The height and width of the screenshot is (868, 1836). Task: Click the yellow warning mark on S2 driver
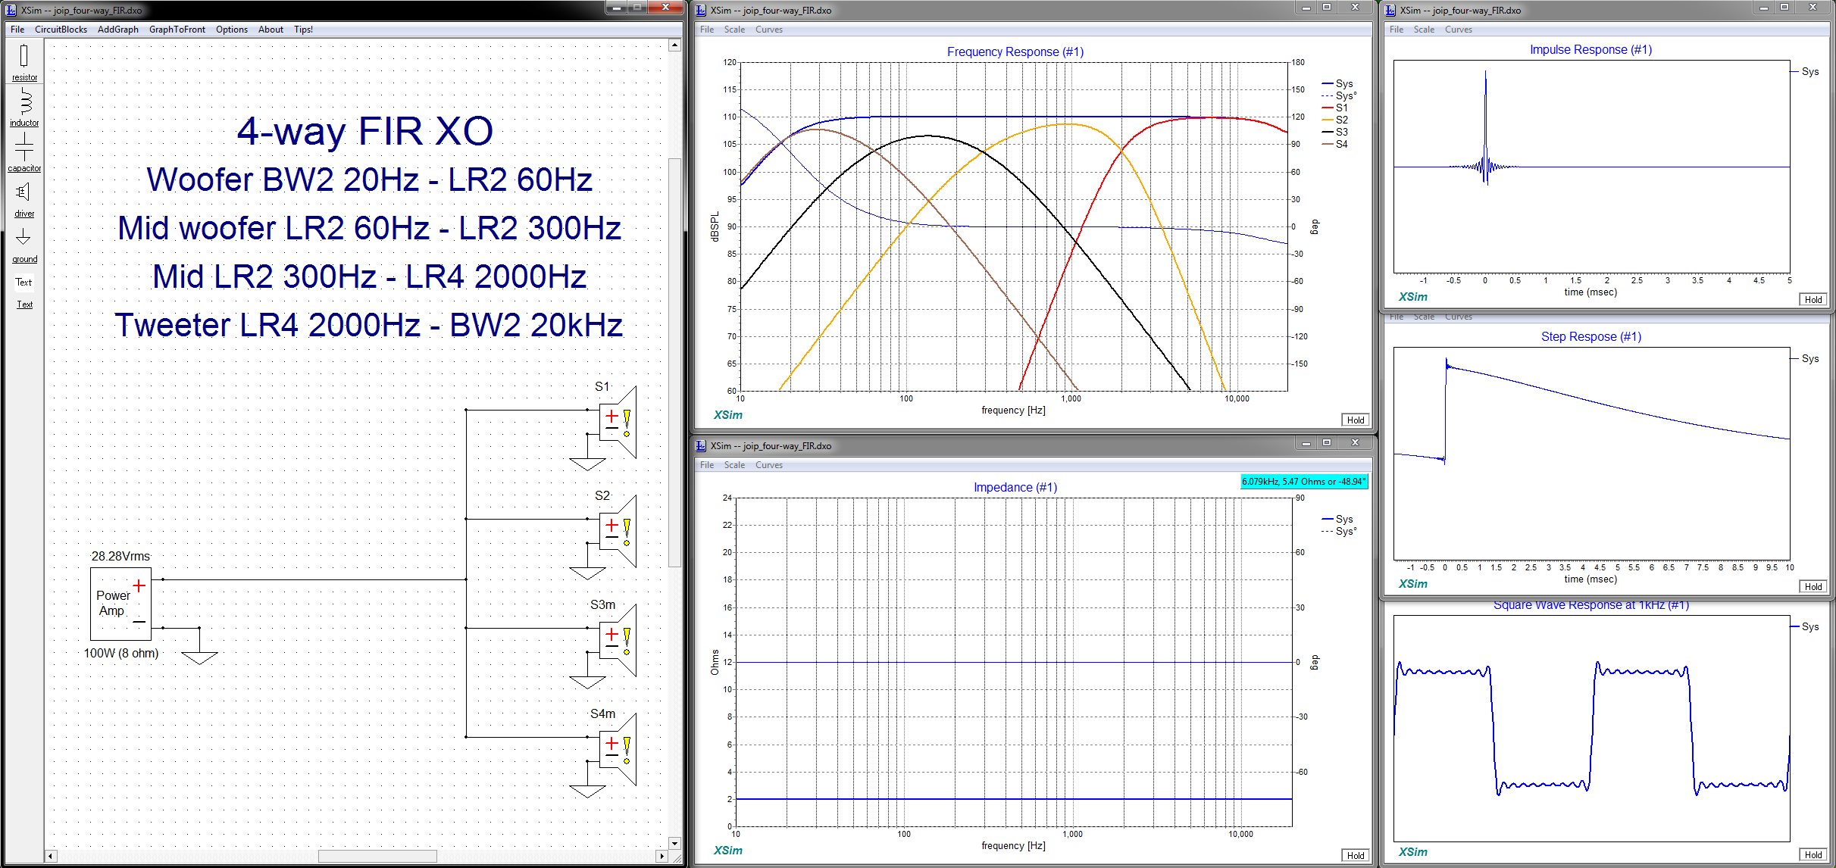(x=627, y=532)
